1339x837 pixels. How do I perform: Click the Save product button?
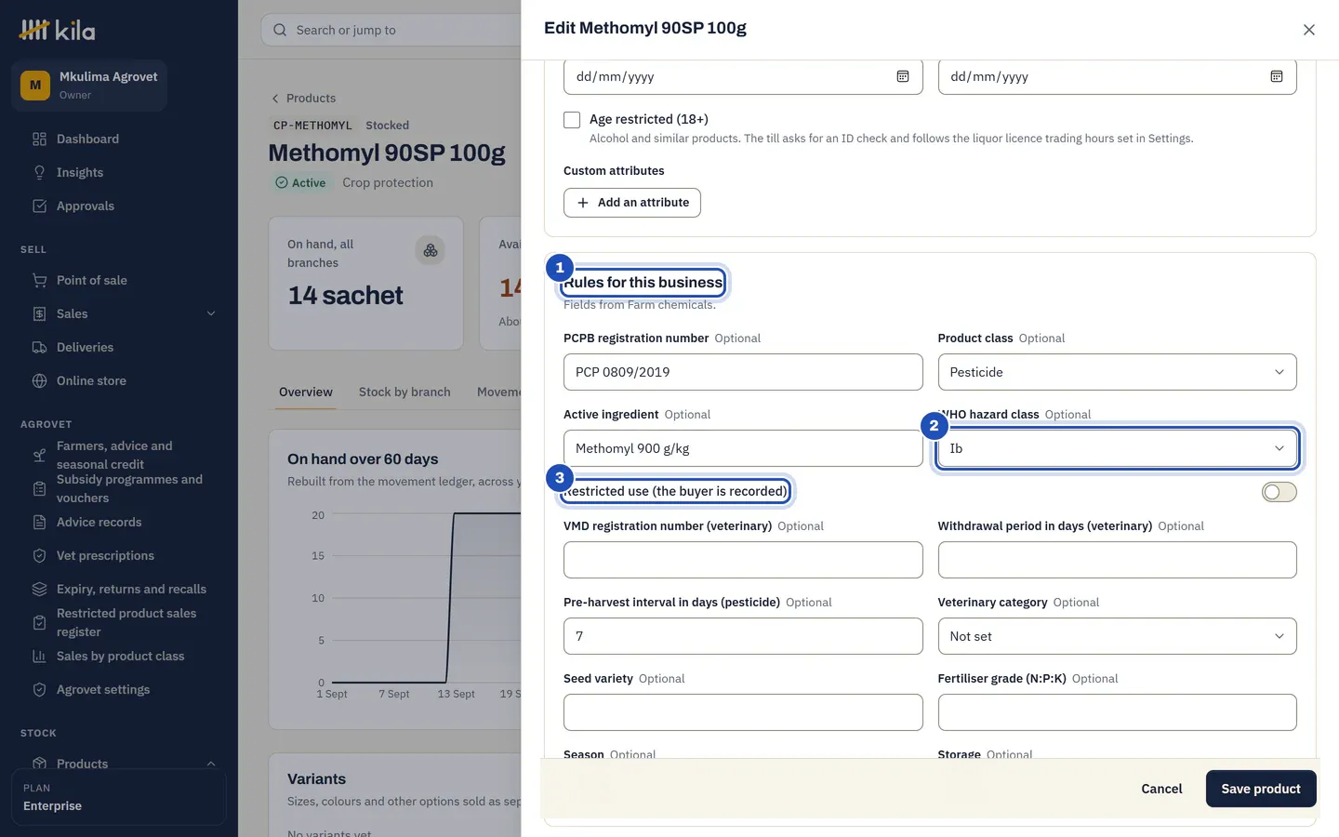coord(1261,789)
